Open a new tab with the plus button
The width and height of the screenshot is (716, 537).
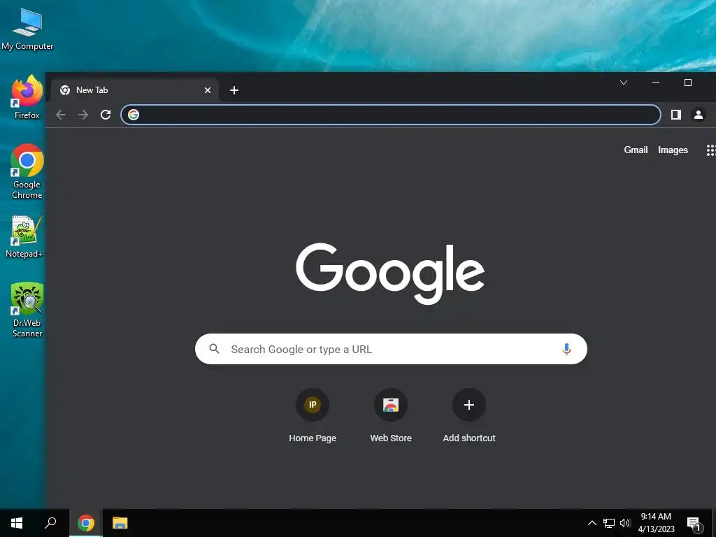(234, 90)
